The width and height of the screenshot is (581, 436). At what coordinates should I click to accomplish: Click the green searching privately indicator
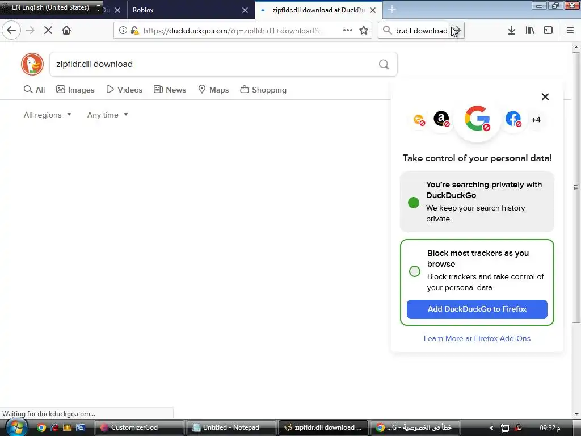pos(414,203)
